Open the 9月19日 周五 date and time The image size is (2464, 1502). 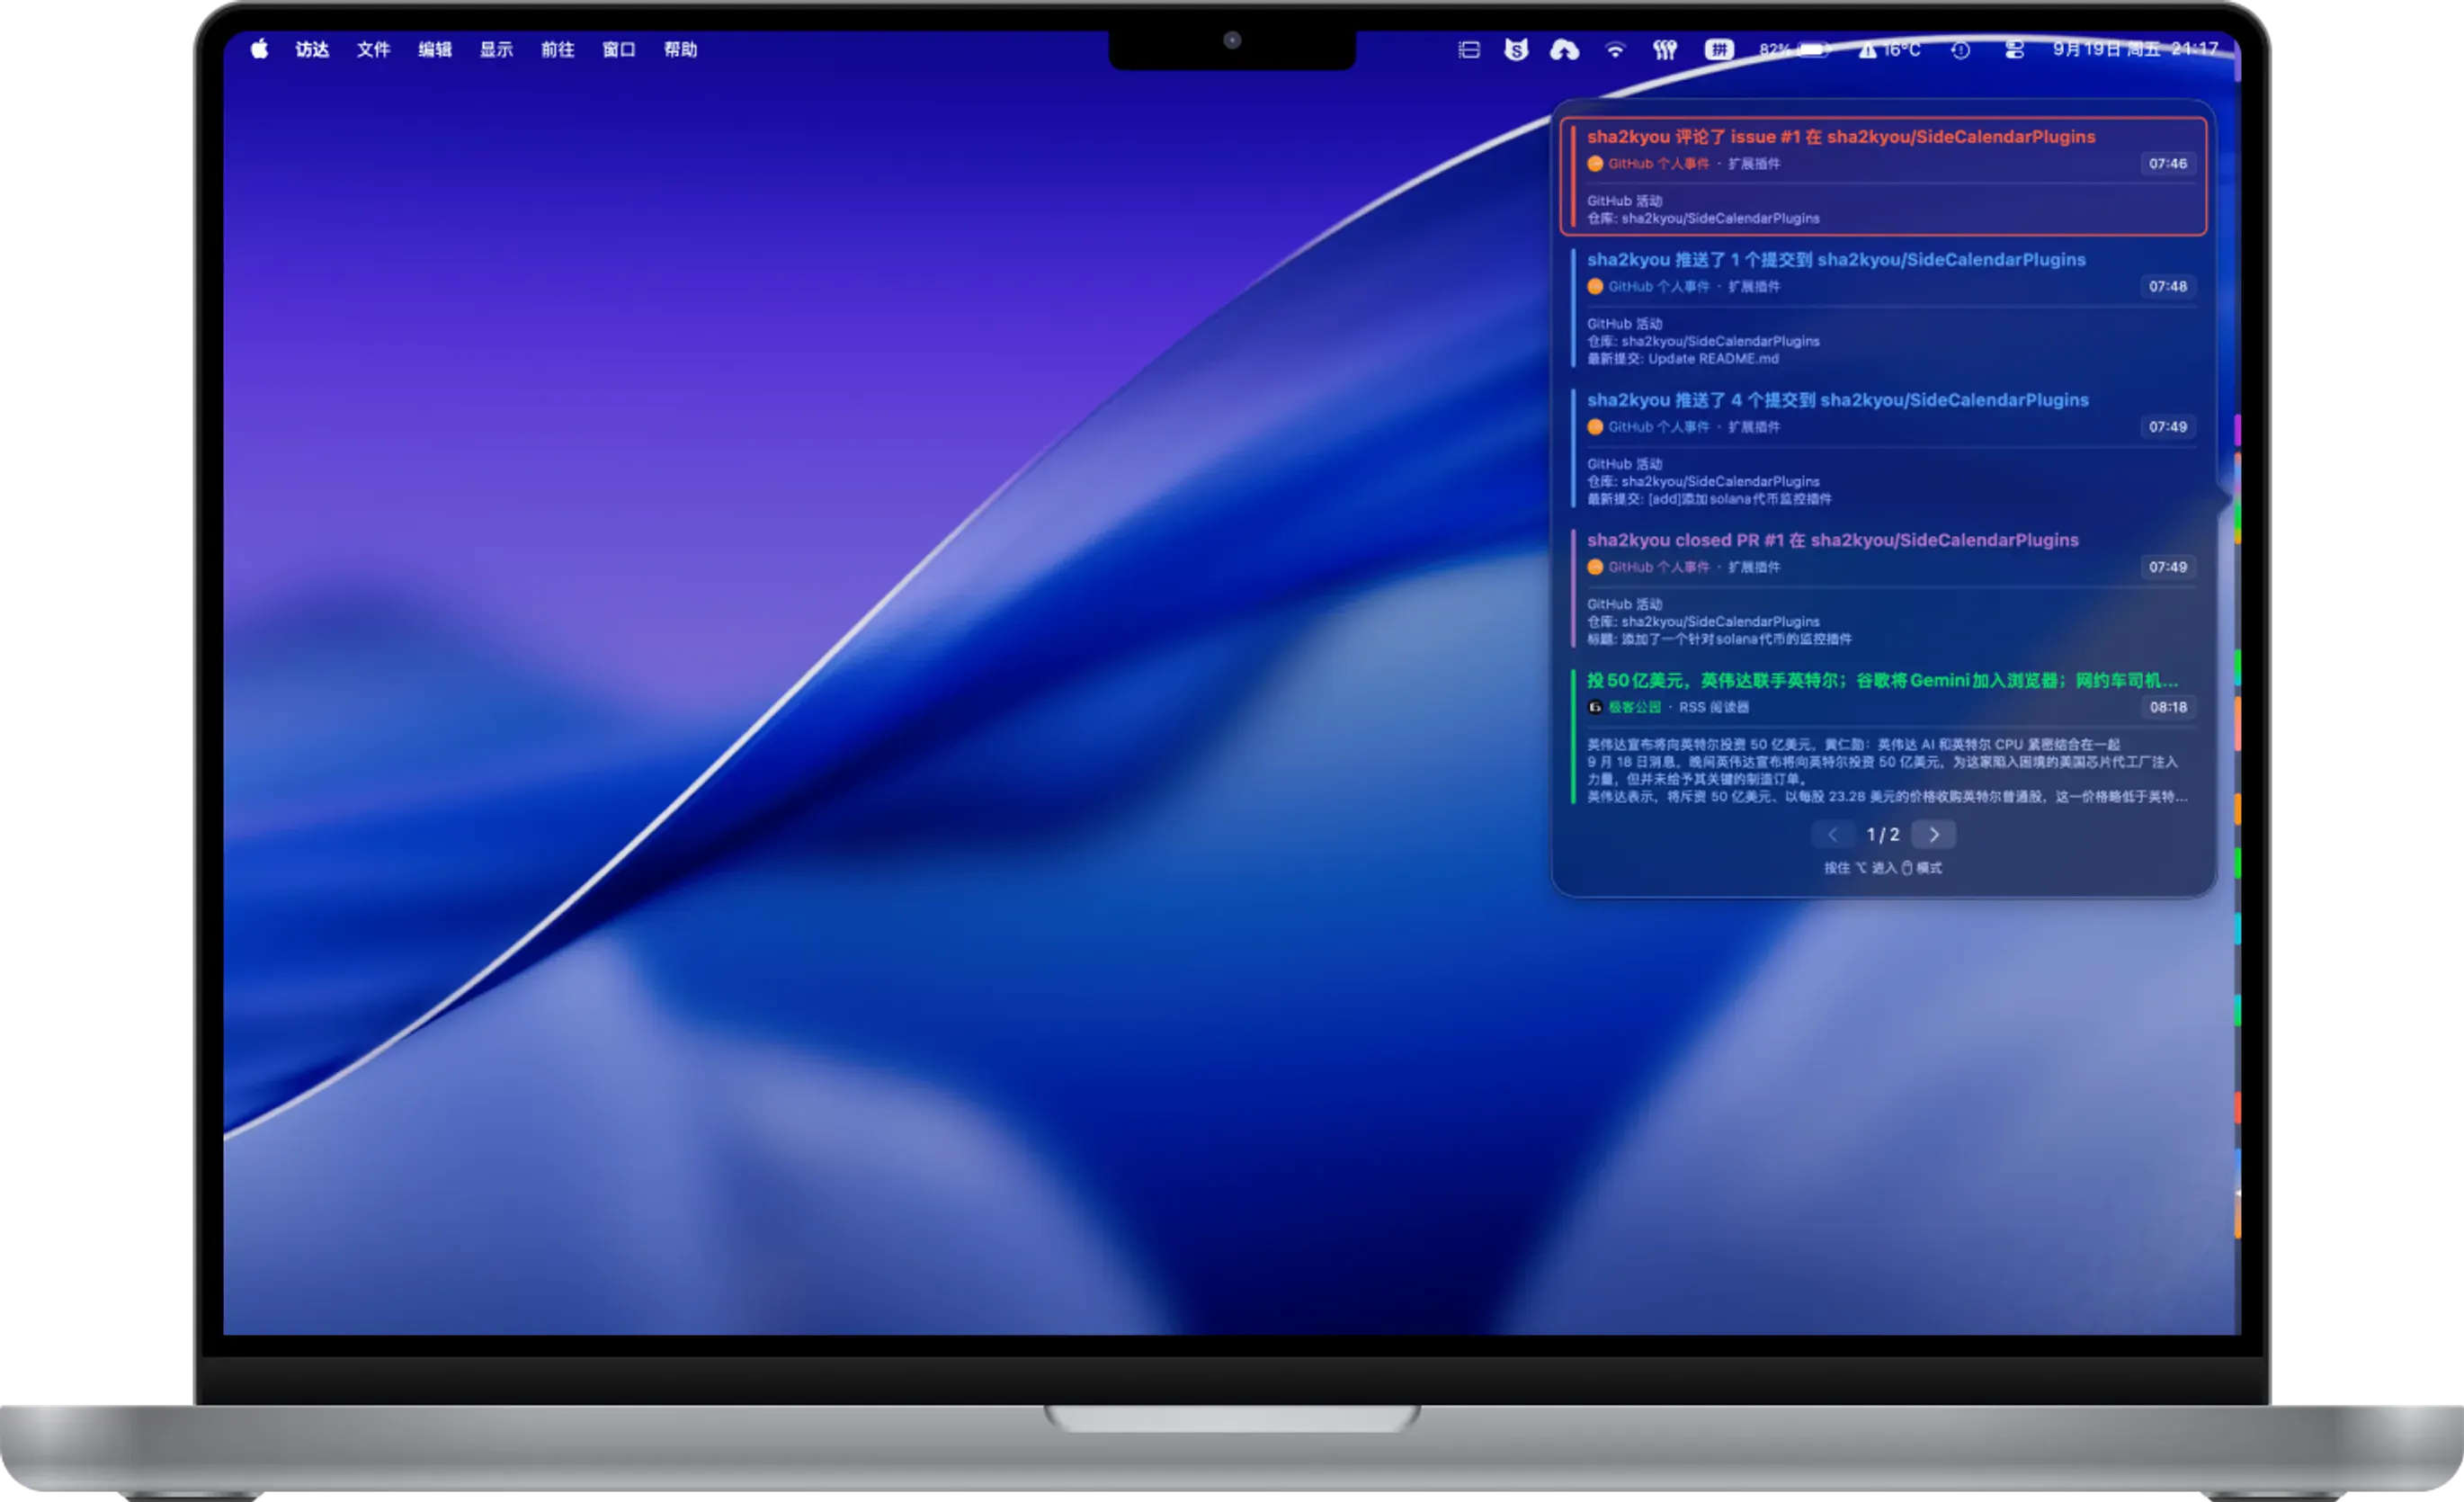(x=2136, y=49)
